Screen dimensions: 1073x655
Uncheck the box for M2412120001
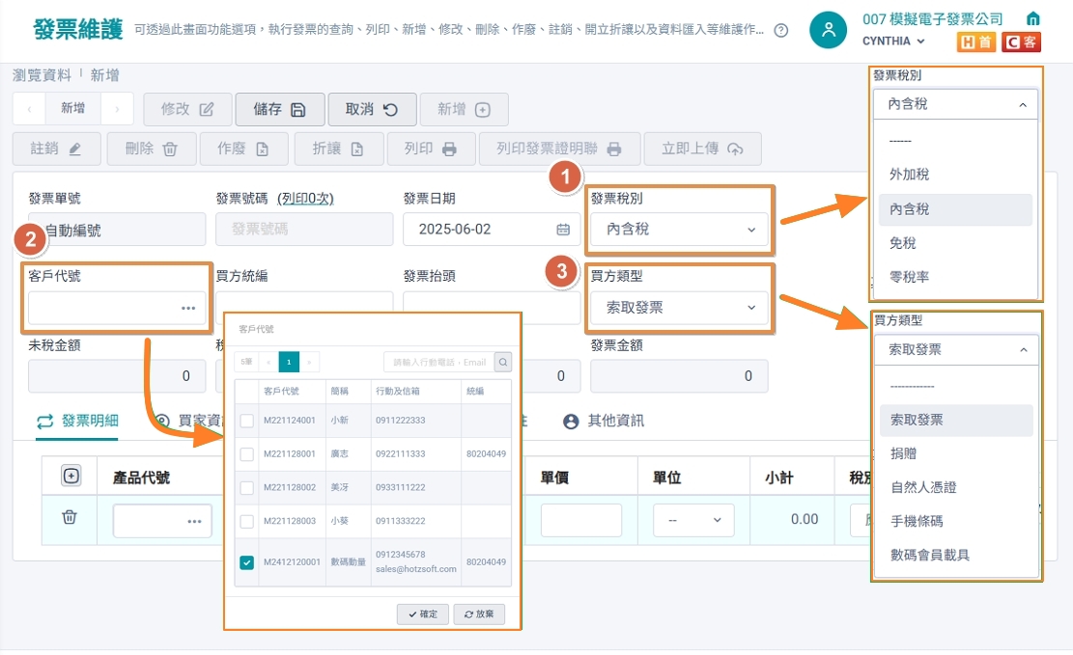pos(247,562)
